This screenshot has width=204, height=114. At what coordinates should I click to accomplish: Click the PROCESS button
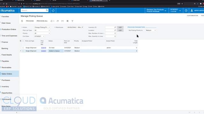30,21
